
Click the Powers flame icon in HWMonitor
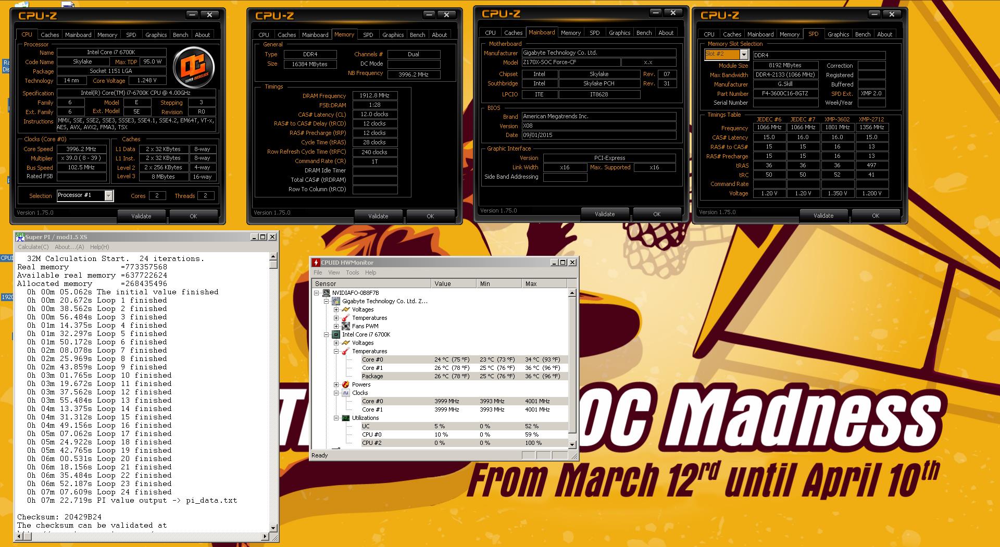click(x=346, y=384)
